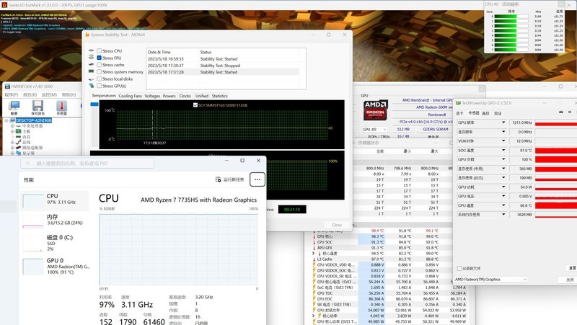Click the Close button in AIDA64
Viewport: 577px width, 325px height.
[337, 225]
